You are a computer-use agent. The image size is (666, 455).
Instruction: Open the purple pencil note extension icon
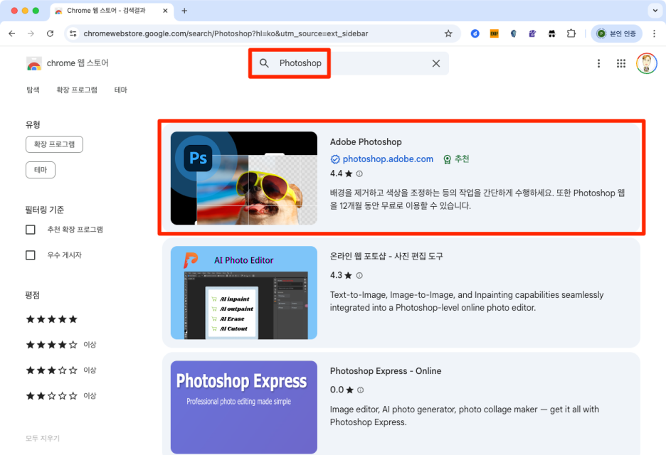[532, 33]
